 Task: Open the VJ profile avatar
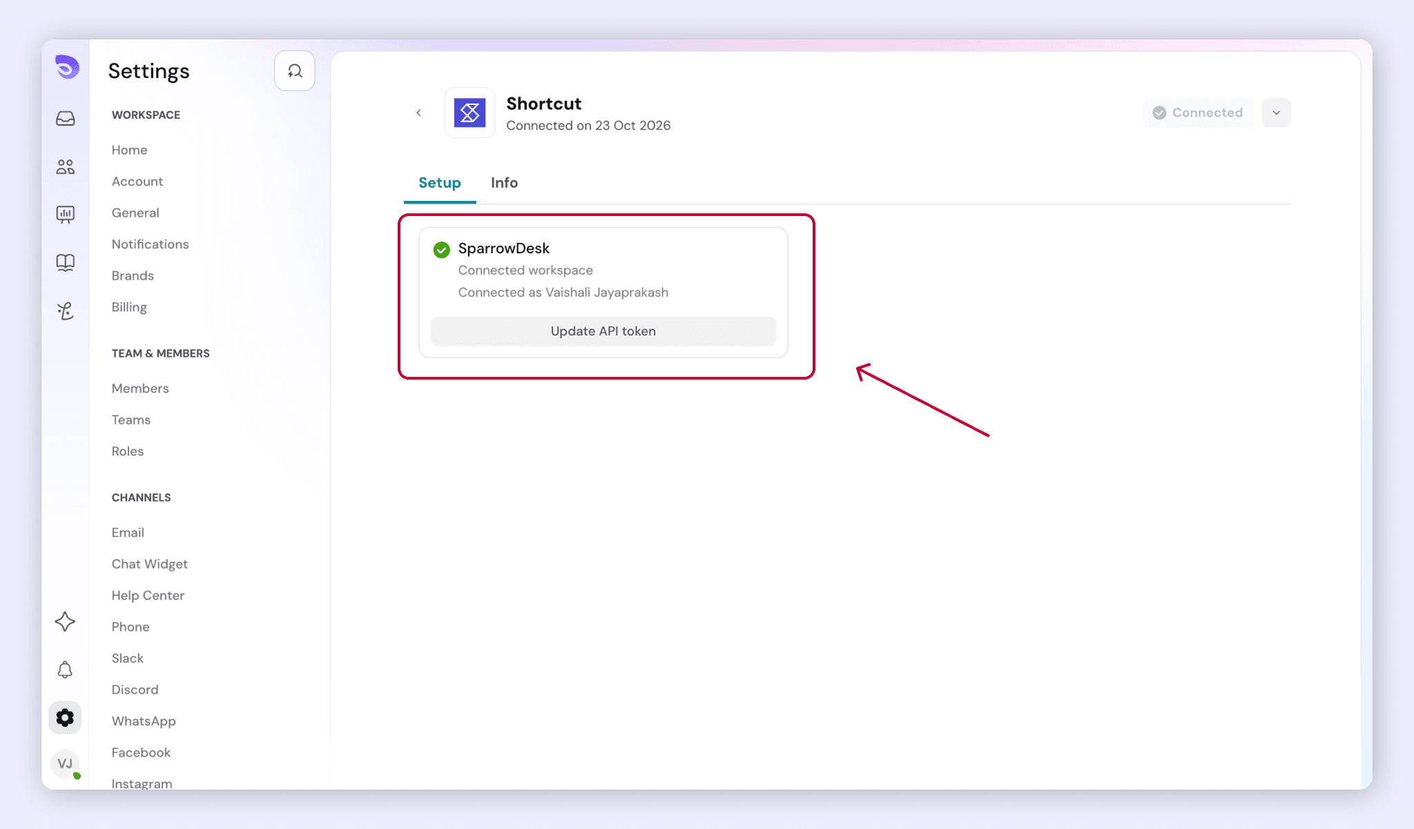(65, 763)
